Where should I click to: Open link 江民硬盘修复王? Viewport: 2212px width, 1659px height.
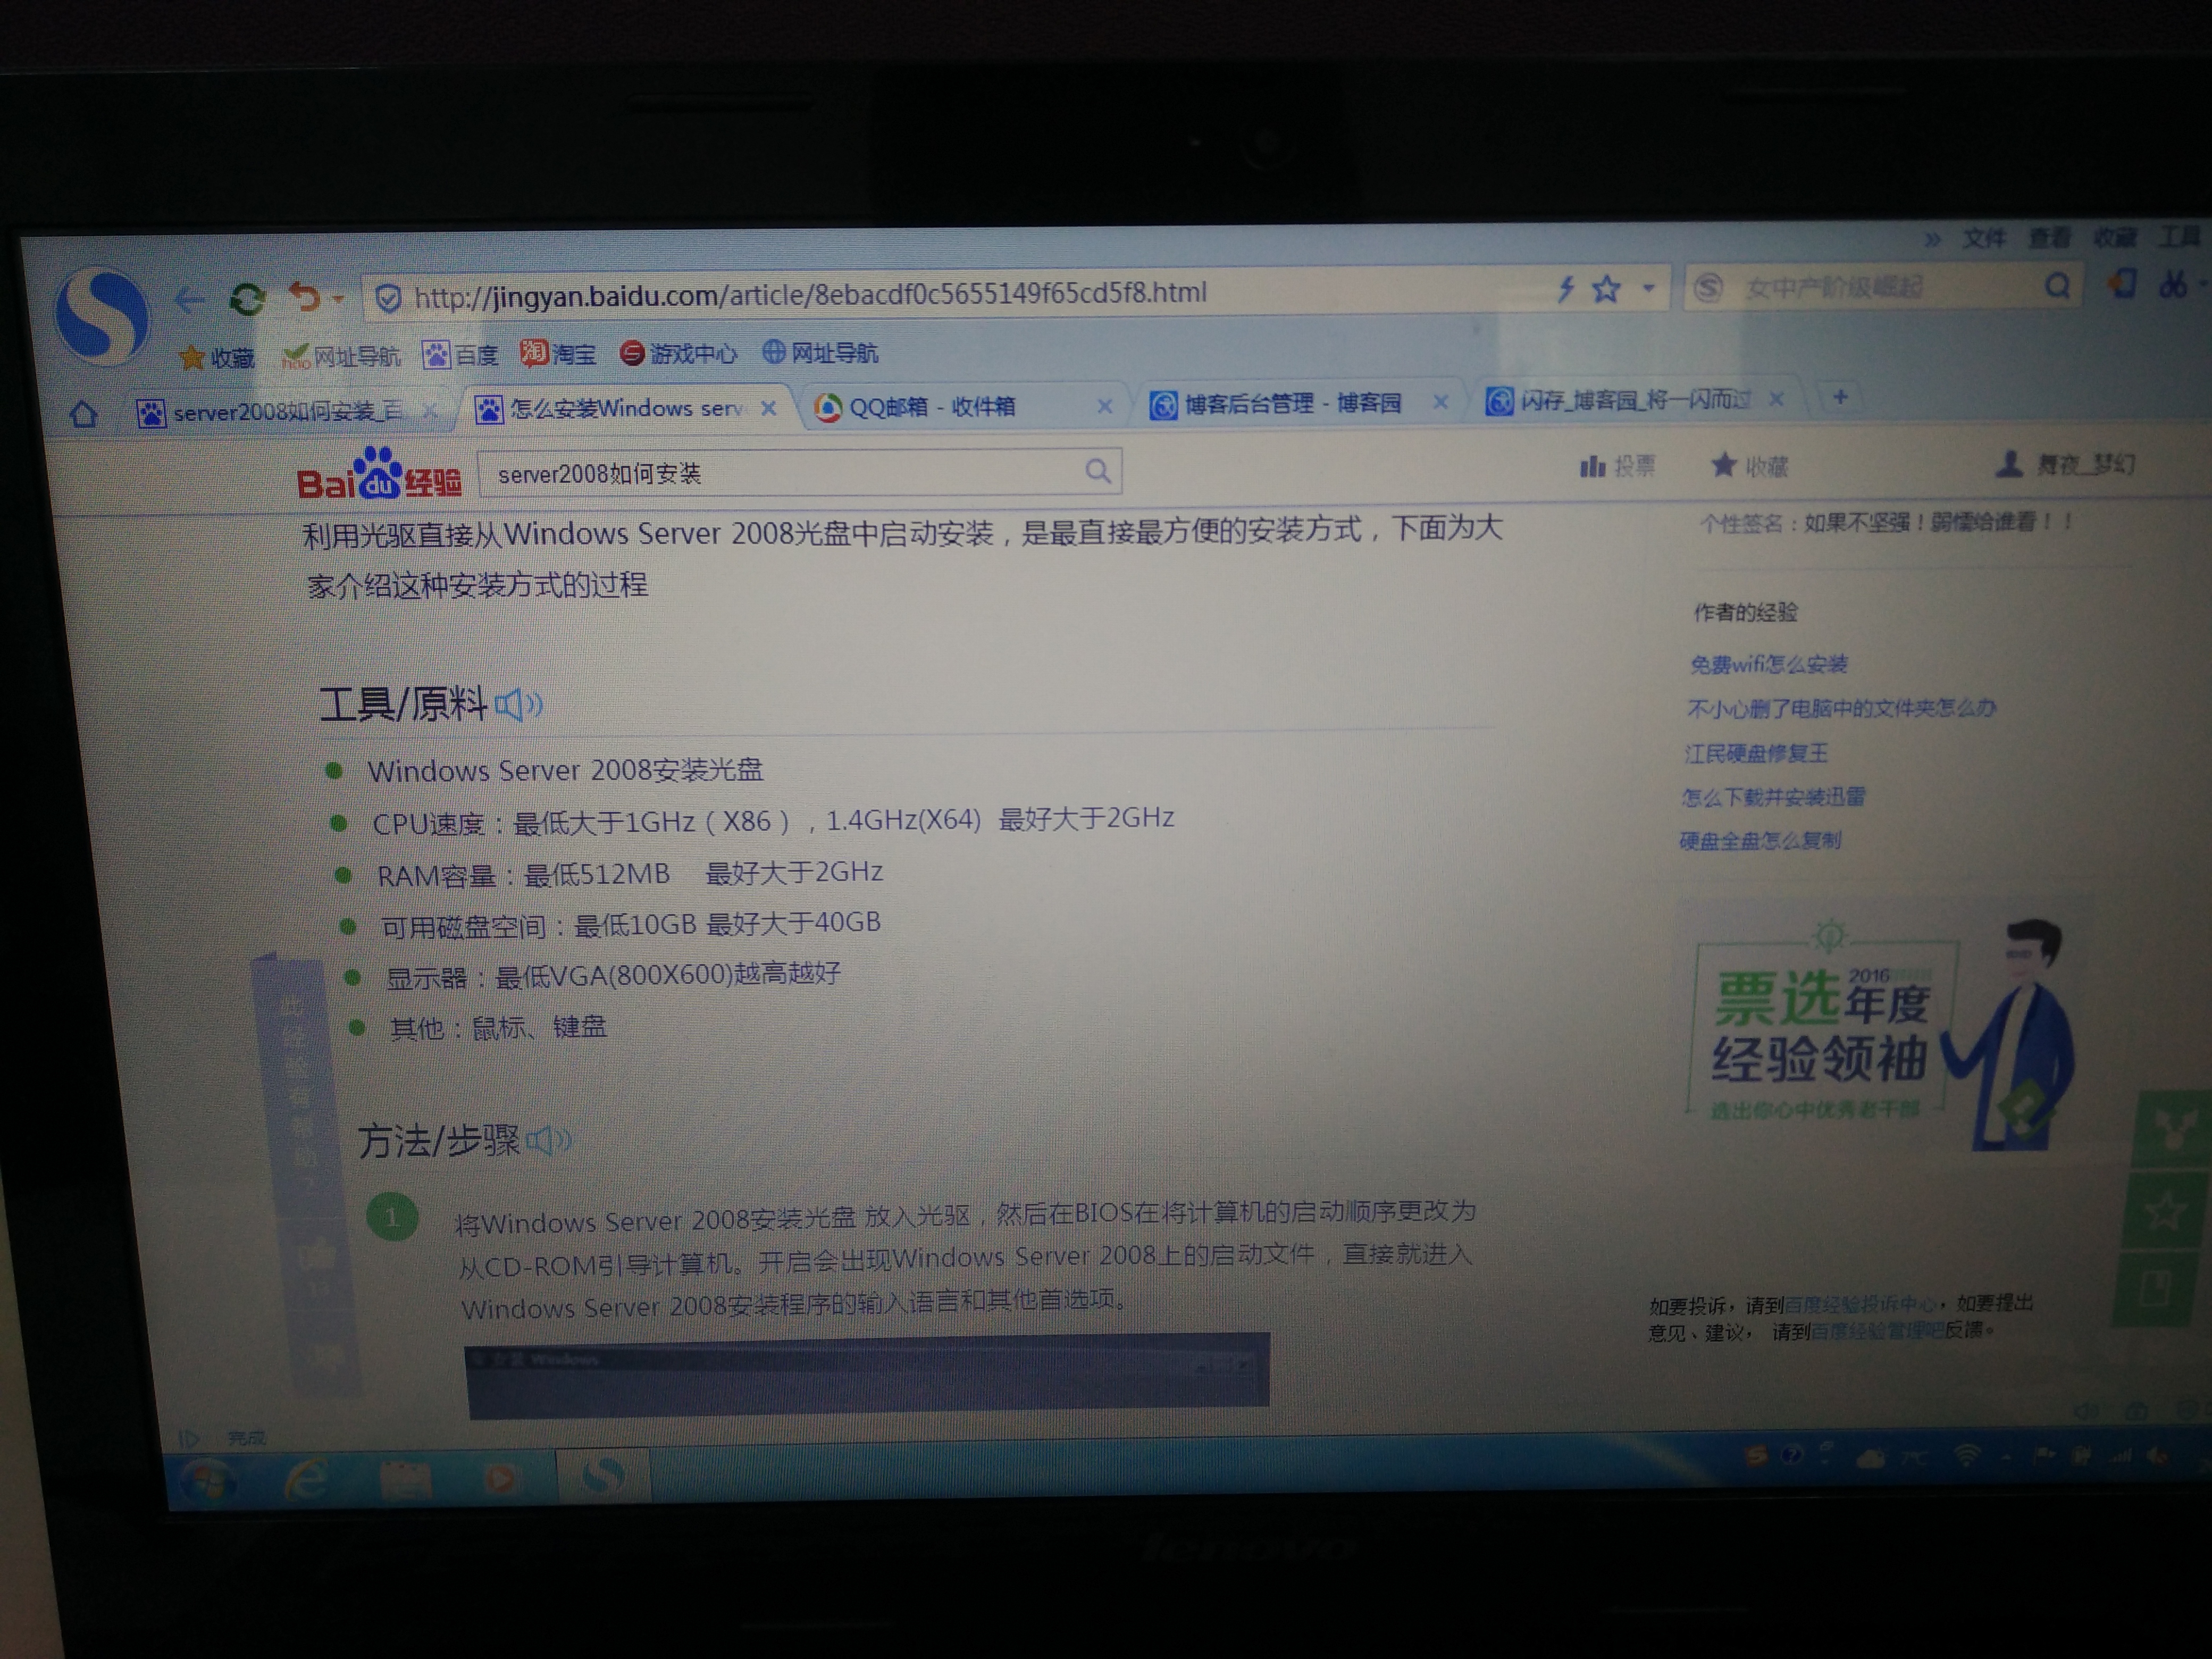click(x=1756, y=753)
